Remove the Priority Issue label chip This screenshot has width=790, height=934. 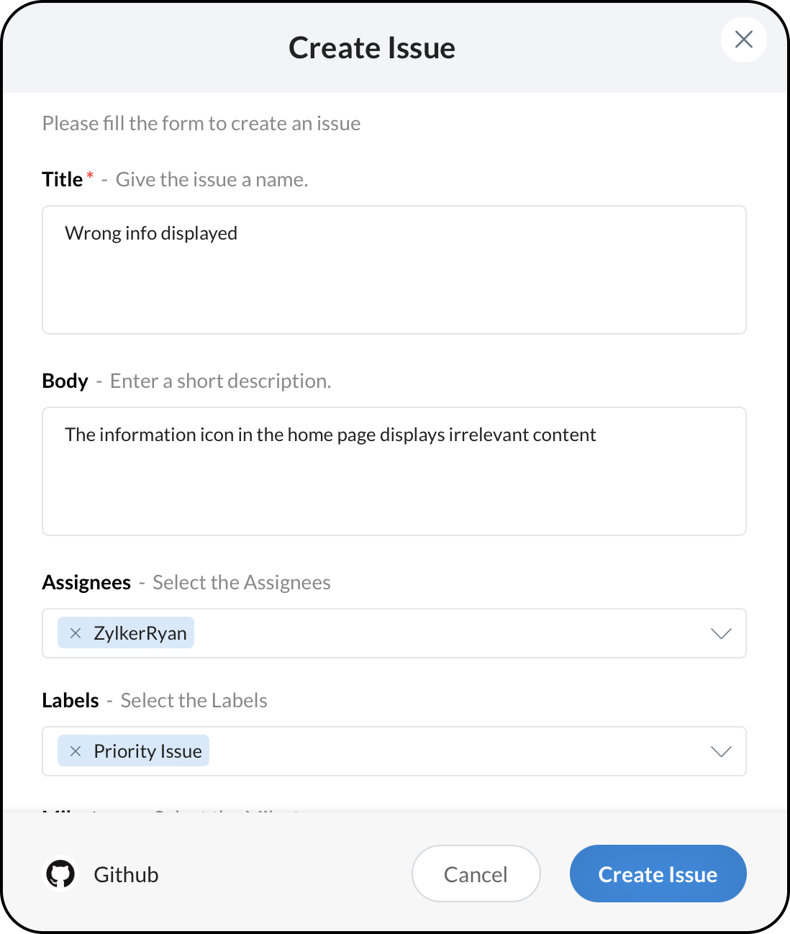coord(76,751)
